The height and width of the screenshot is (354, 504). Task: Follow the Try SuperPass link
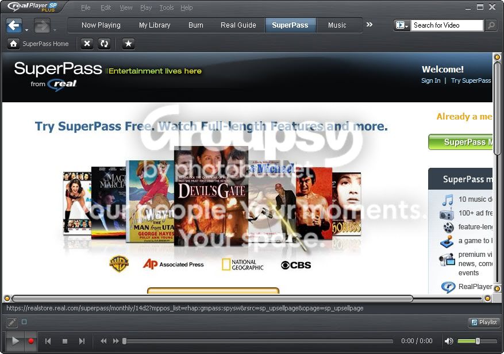click(x=471, y=80)
